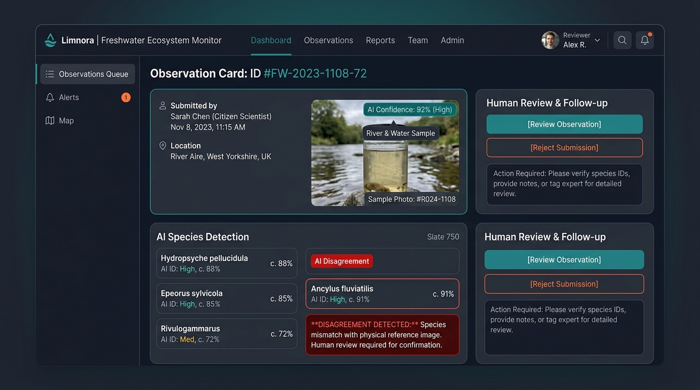Click Sarah Chen (Citizen Scientist) name
This screenshot has height=390, width=700.
click(x=221, y=116)
